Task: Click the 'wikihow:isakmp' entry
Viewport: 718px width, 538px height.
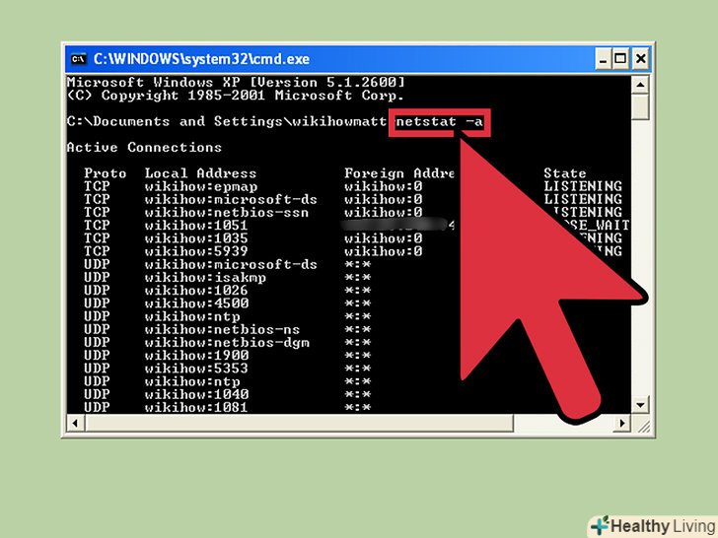Action: coord(205,278)
